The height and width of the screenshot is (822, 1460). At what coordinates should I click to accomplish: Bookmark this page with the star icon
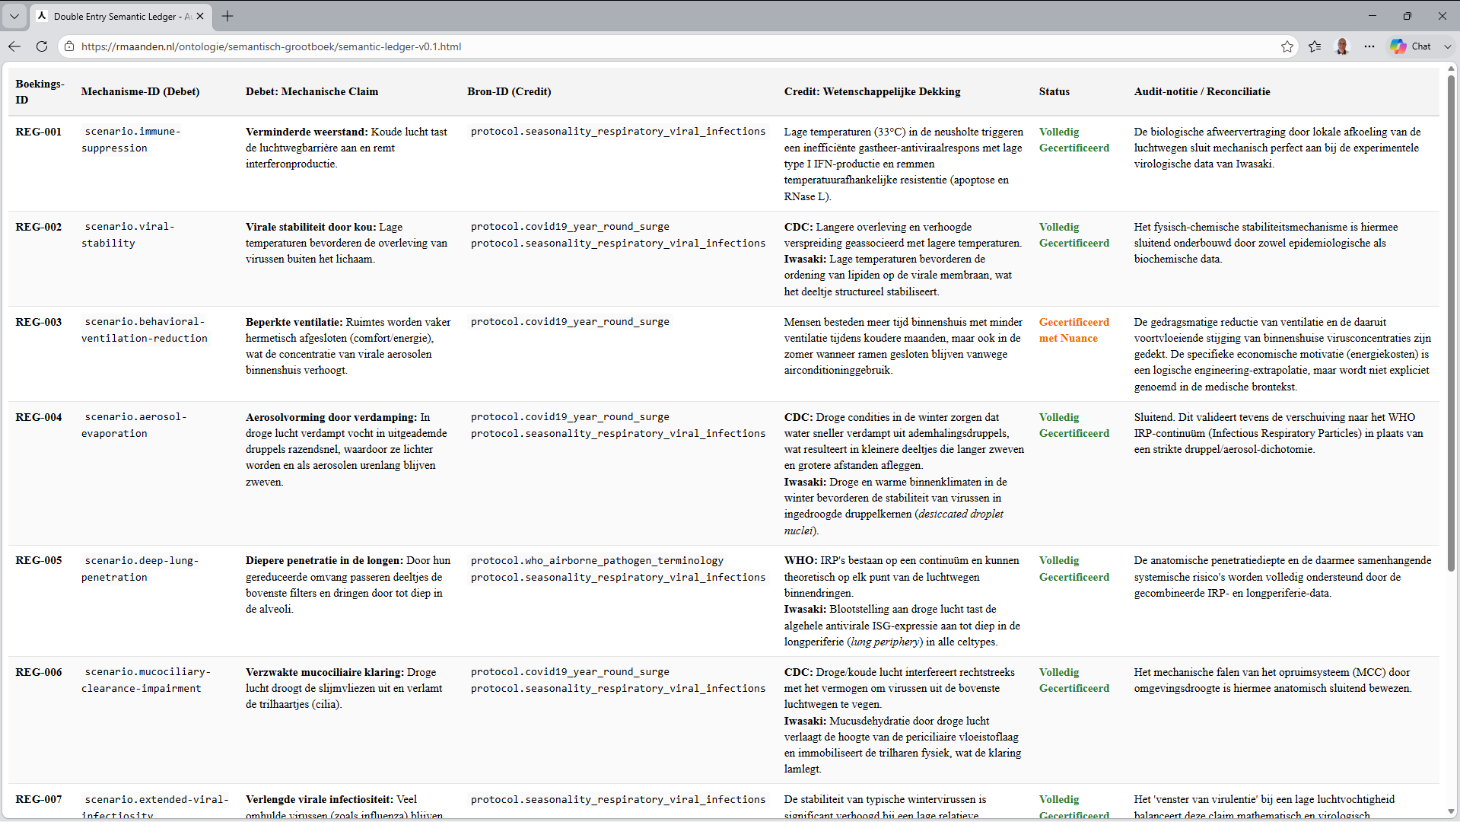coord(1287,46)
